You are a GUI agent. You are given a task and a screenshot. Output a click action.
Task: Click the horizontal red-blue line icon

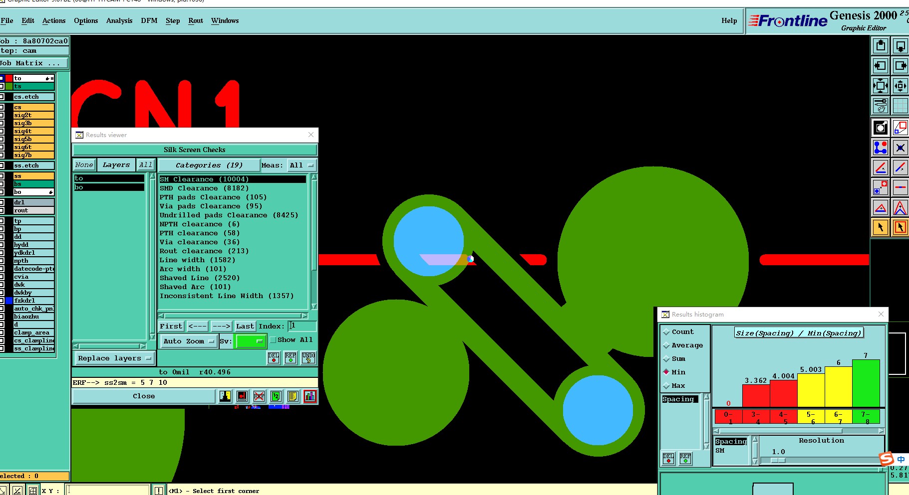pos(900,187)
